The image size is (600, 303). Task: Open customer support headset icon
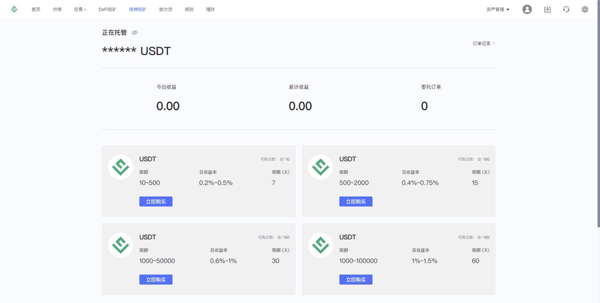[x=566, y=9]
